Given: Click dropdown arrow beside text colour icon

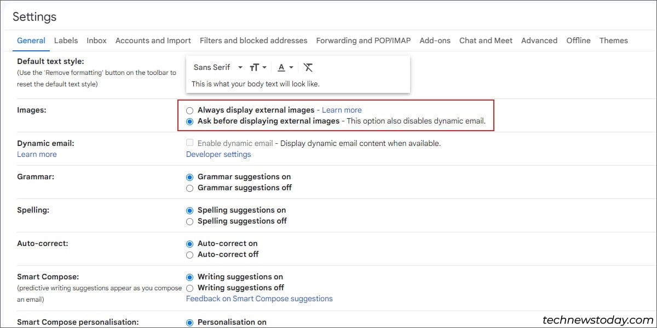Looking at the screenshot, I should coord(291,67).
